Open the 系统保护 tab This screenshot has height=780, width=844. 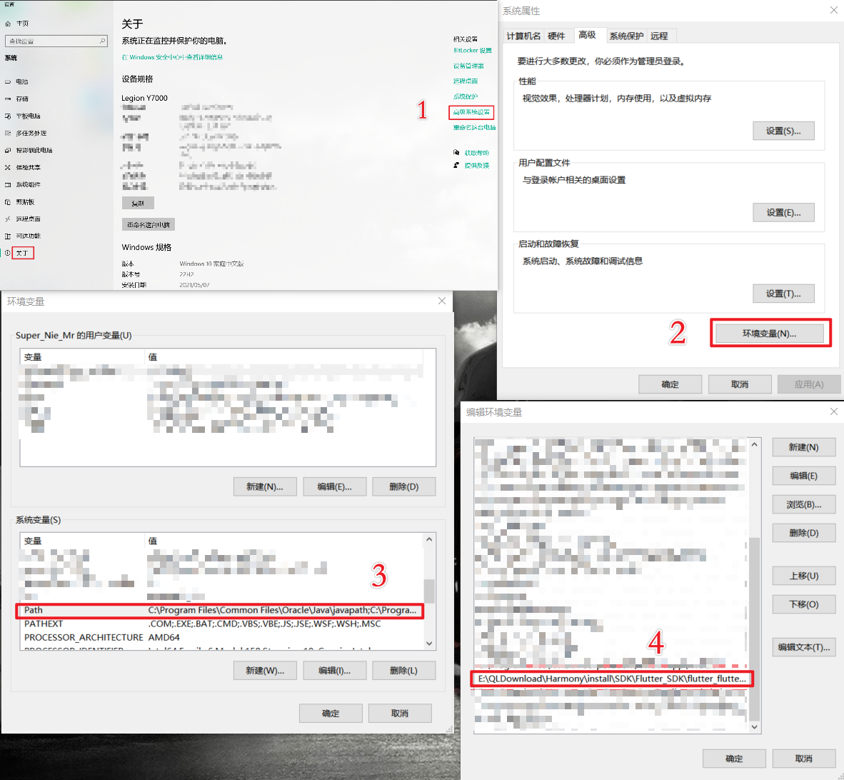[x=626, y=36]
